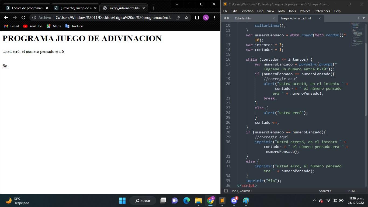Screen dimensions: 368x207
Task: Expand hidden icons in the system tray
Action: coord(314,201)
